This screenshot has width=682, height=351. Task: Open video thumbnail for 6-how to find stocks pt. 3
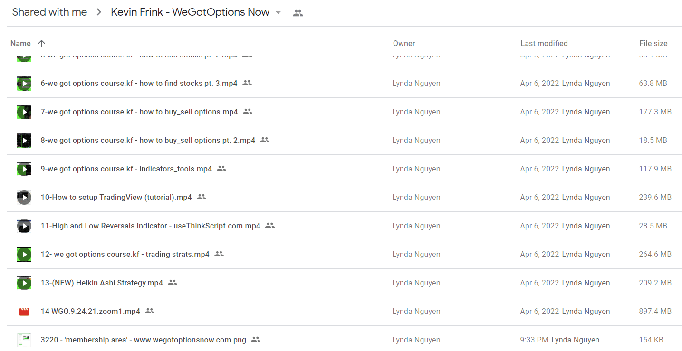(x=24, y=84)
